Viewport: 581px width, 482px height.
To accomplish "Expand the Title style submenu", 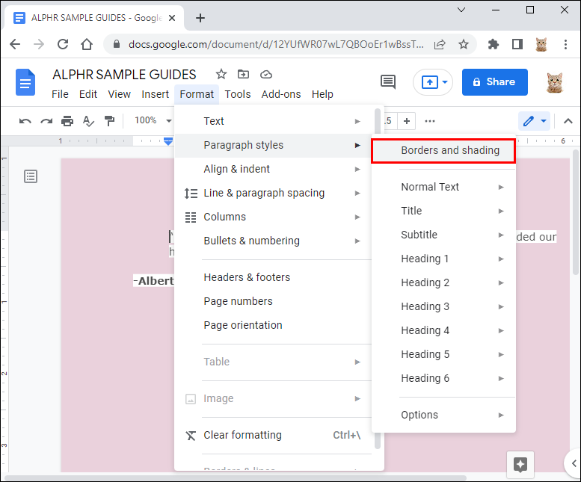I will 443,211.
